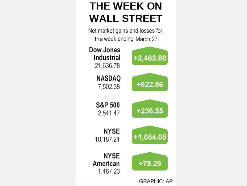Click the horizontal divider line above the credit

coord(126,177)
